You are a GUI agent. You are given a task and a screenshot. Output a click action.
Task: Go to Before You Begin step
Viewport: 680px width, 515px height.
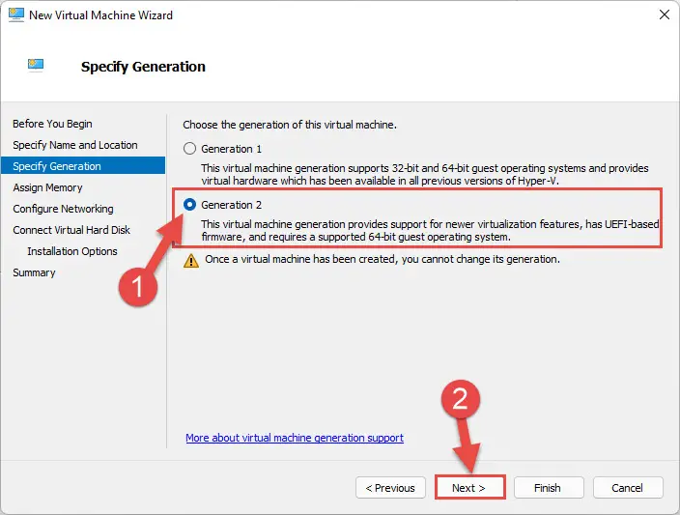[x=52, y=124]
